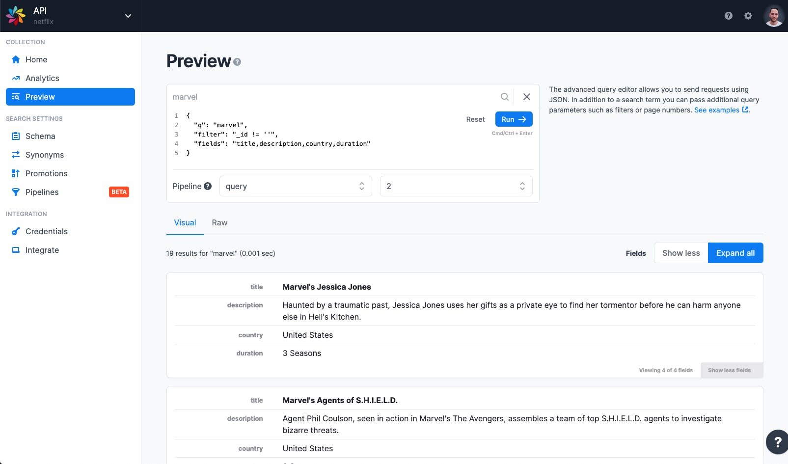Click the Preview search-list icon in sidebar
The width and height of the screenshot is (788, 464).
pyautogui.click(x=16, y=97)
